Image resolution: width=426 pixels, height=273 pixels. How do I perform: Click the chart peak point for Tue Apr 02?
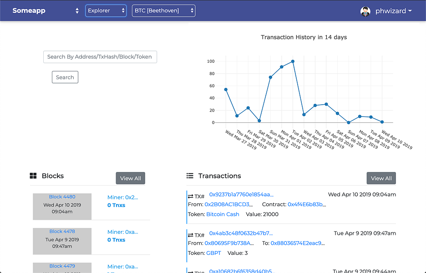(293, 61)
